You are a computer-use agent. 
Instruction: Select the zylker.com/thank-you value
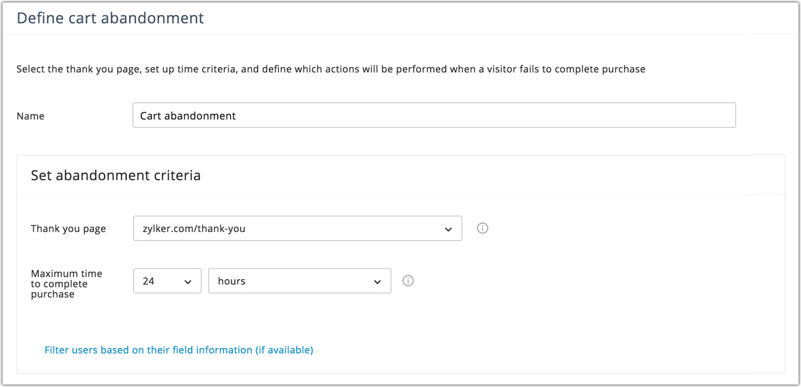(193, 229)
